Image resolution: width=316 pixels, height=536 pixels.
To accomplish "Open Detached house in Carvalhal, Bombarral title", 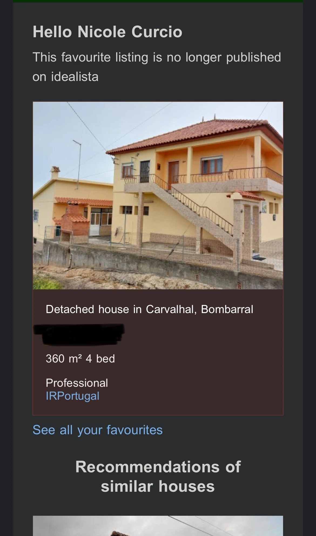I will coord(149,309).
